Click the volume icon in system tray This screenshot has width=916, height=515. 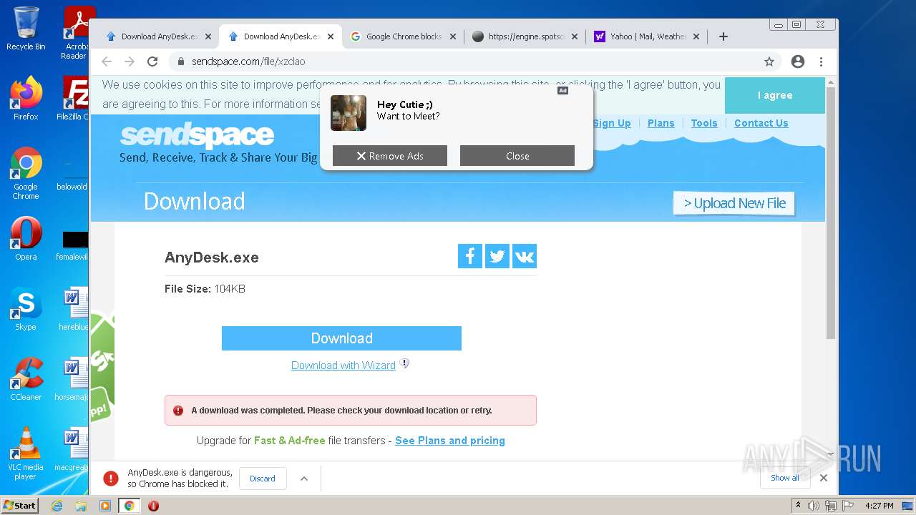[814, 506]
